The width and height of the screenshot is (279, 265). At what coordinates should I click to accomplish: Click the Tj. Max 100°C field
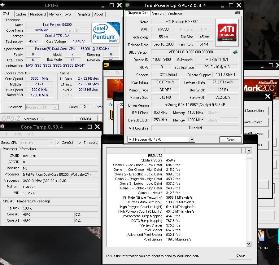click(60, 208)
